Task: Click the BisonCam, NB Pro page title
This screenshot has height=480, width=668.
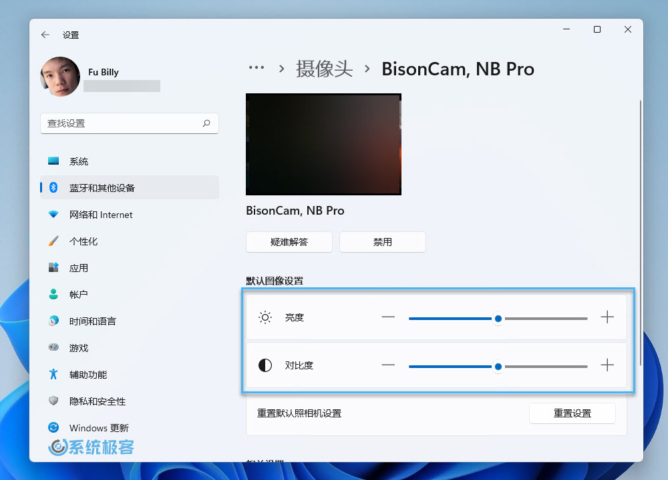Action: pyautogui.click(x=458, y=69)
